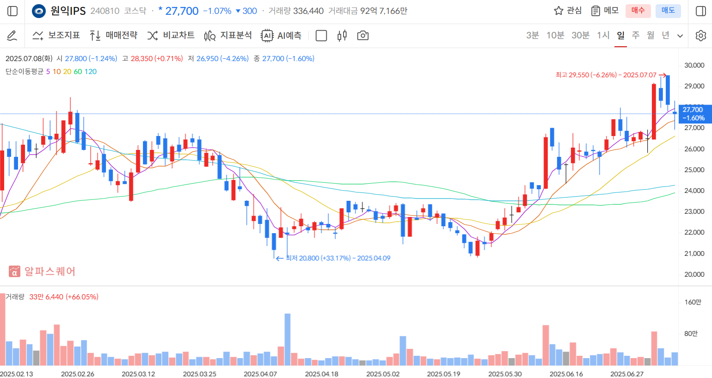Switch to 주 weekly interval
The width and height of the screenshot is (712, 378).
tap(636, 36)
